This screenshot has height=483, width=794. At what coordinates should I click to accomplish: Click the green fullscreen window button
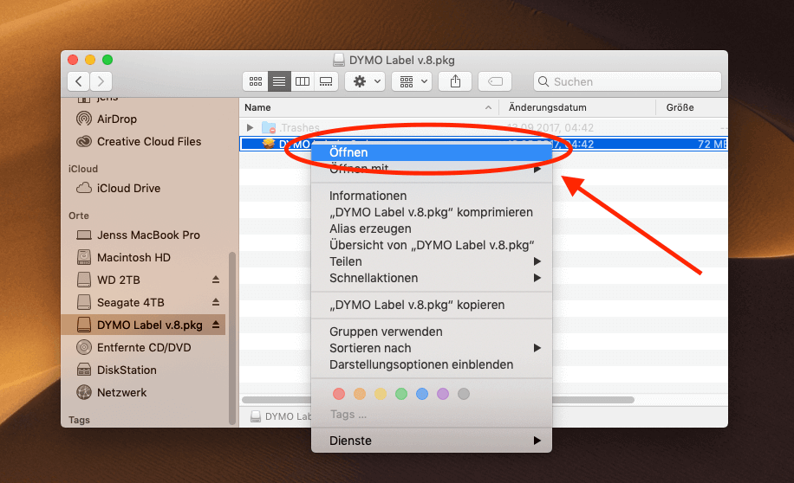click(x=107, y=60)
